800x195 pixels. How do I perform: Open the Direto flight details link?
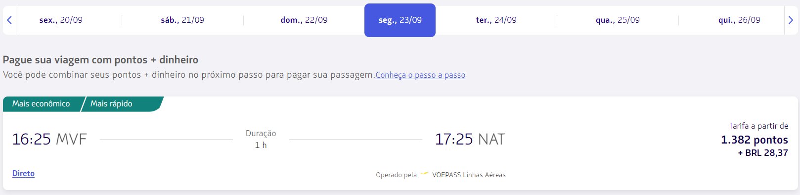point(23,174)
